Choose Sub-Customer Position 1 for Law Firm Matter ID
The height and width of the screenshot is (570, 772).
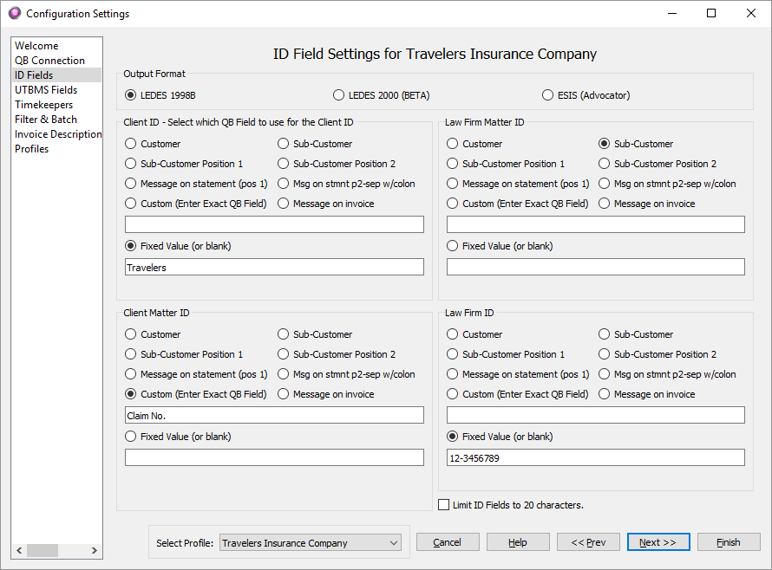(506, 164)
